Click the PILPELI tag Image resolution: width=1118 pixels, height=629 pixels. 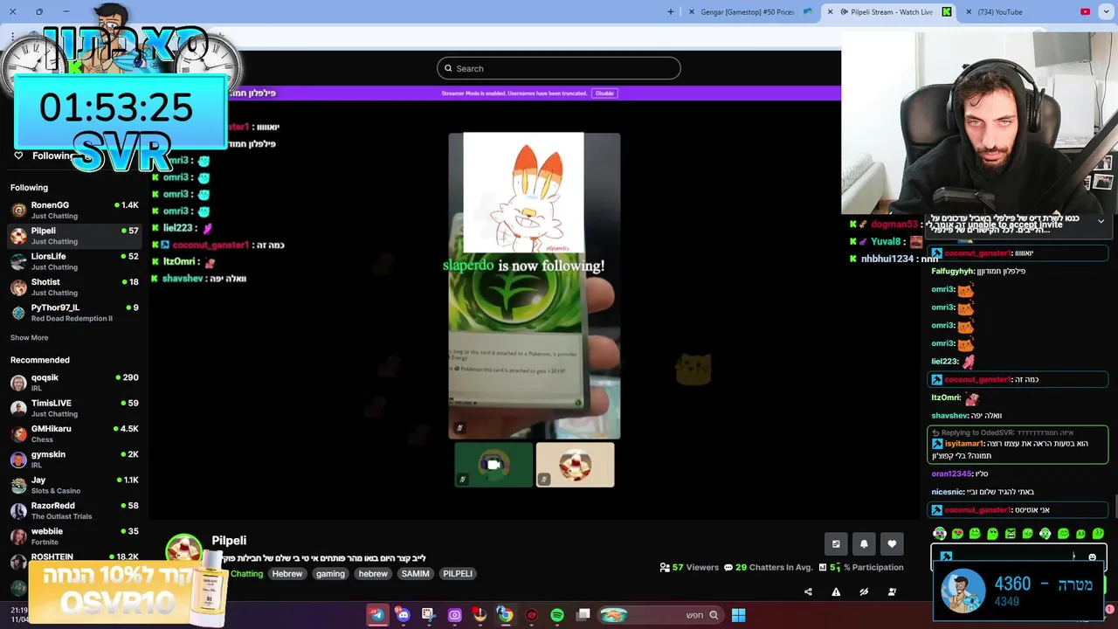(x=458, y=574)
